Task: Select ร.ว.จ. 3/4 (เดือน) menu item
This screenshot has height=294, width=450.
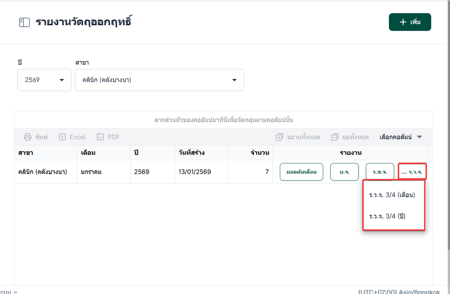Action: pyautogui.click(x=392, y=195)
